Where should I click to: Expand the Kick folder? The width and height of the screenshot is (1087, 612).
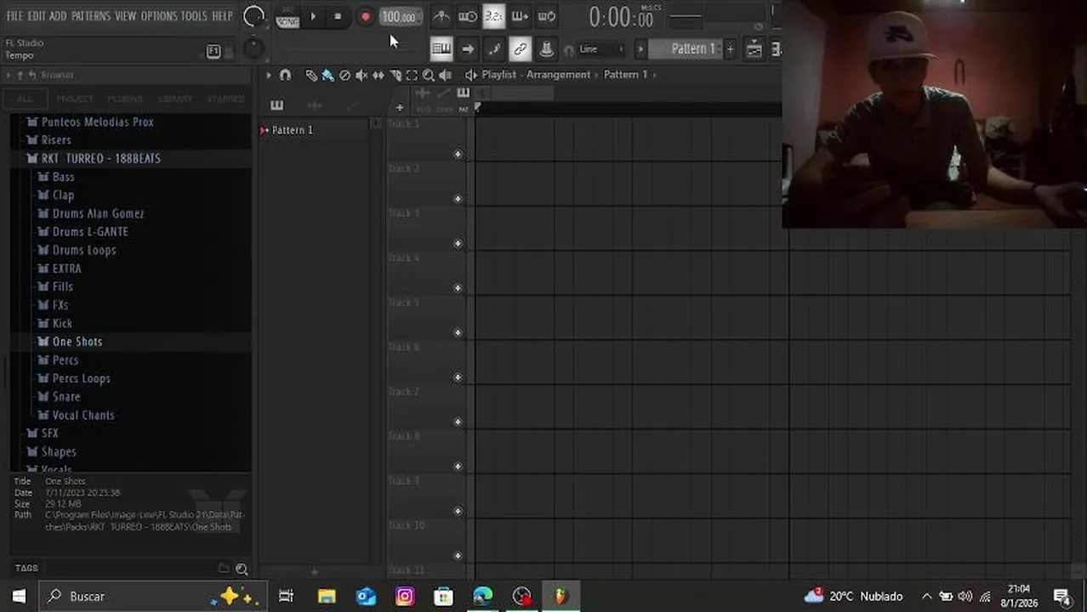click(x=56, y=323)
